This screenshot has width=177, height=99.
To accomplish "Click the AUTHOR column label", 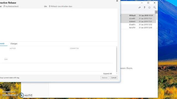I will click(13, 48).
